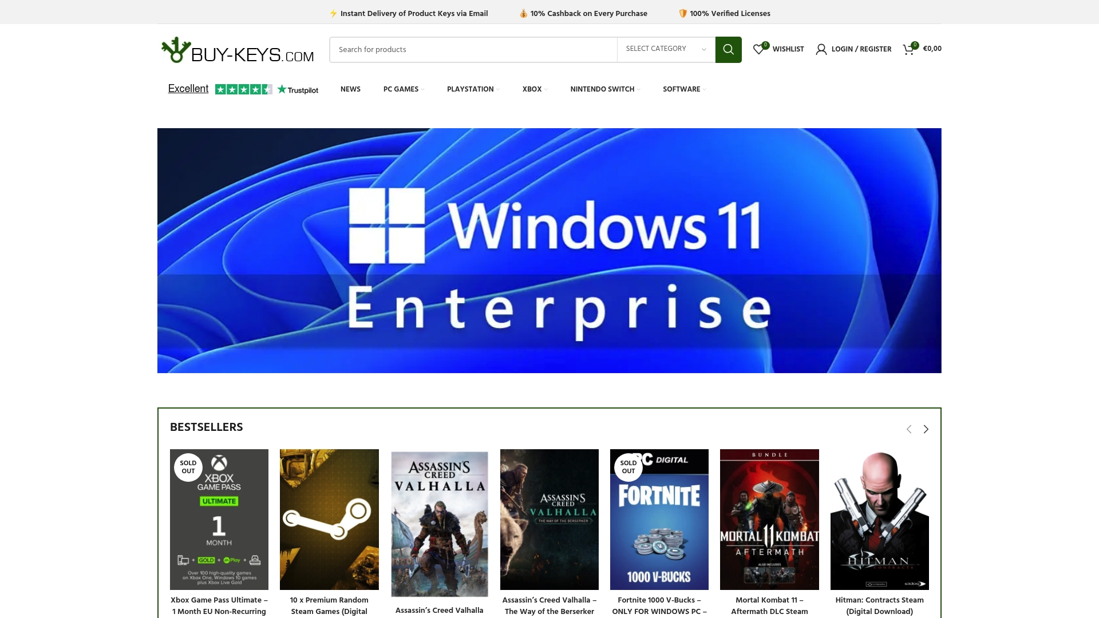The width and height of the screenshot is (1099, 618).
Task: Click the user account icon
Action: pyautogui.click(x=821, y=49)
